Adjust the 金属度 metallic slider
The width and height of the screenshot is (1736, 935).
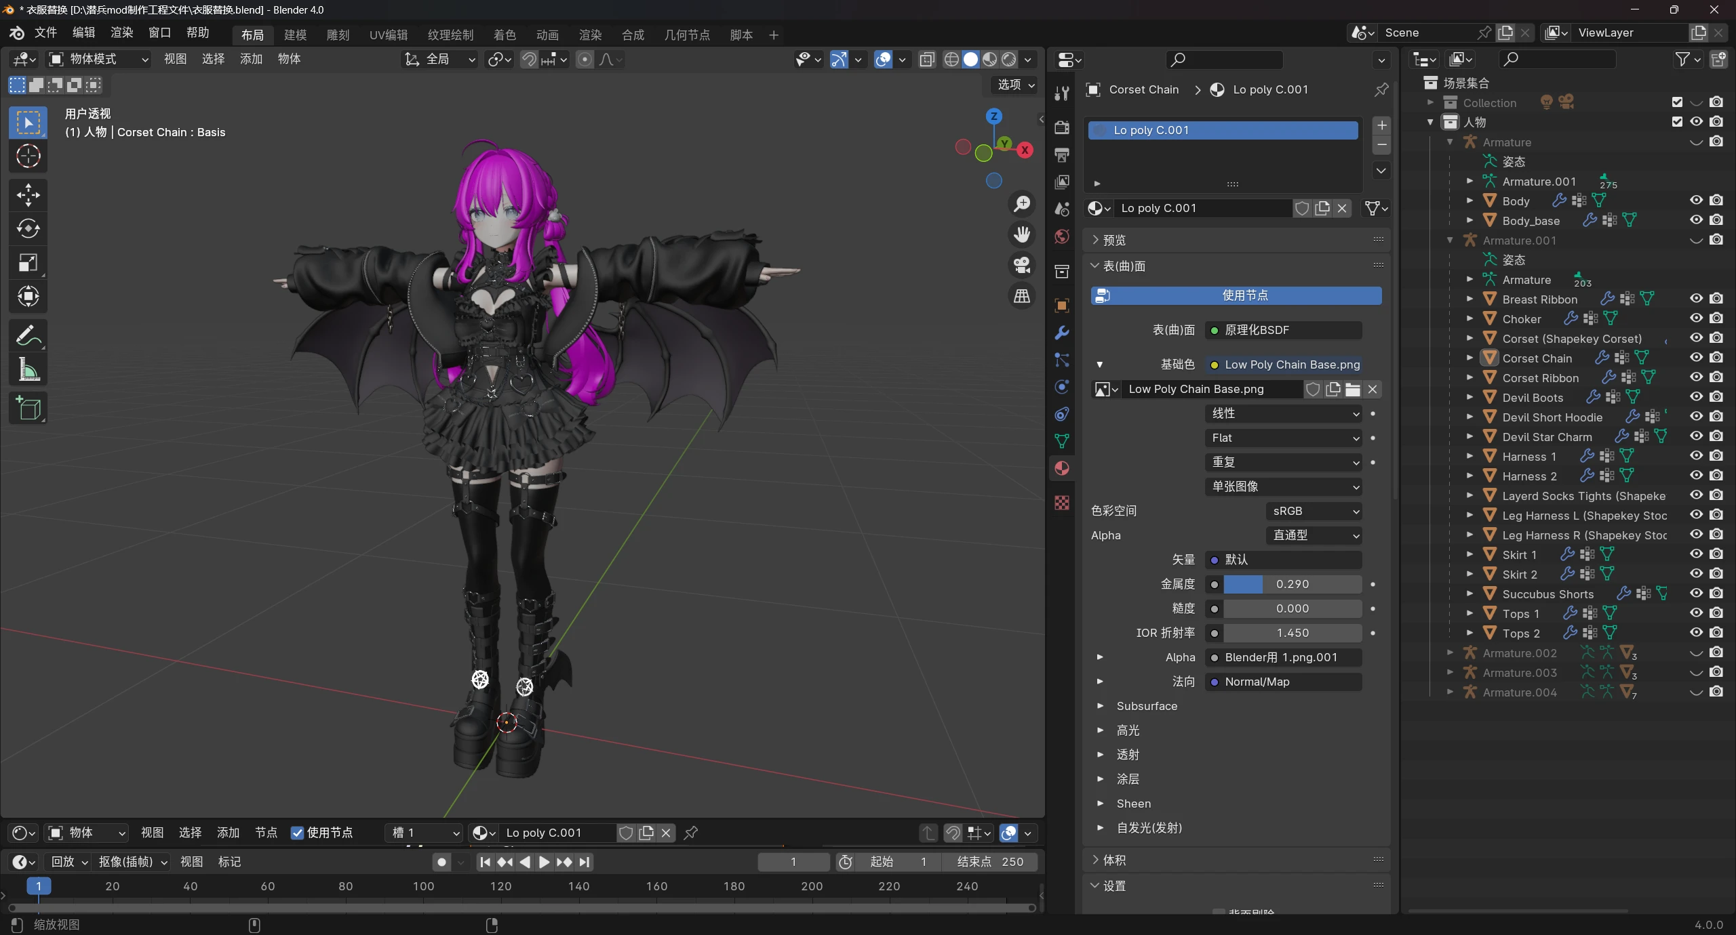(1293, 584)
